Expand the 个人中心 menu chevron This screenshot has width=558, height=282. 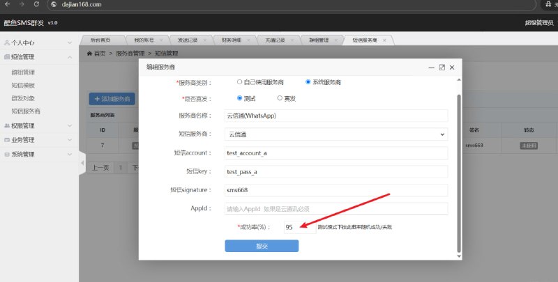click(70, 42)
